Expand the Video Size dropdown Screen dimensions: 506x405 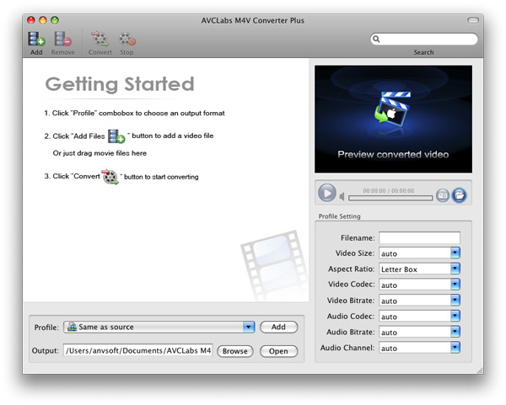point(455,253)
